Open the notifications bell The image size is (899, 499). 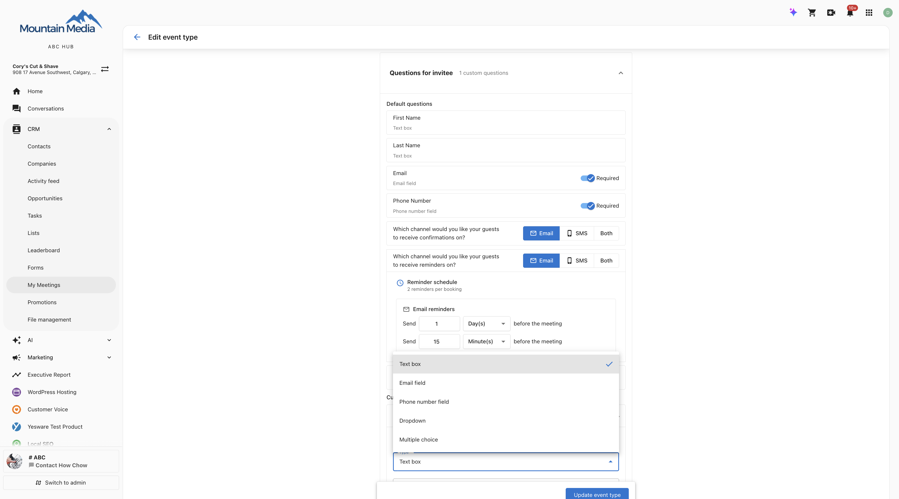850,13
